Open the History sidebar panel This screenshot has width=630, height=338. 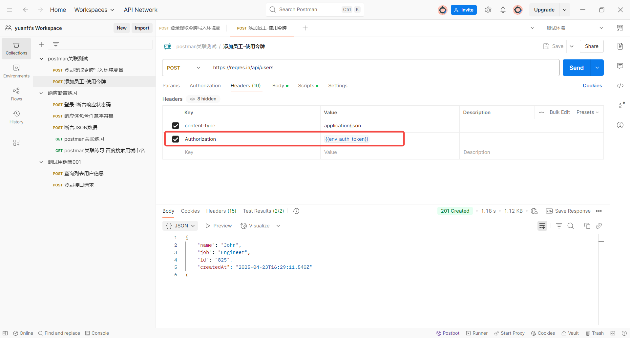16,117
